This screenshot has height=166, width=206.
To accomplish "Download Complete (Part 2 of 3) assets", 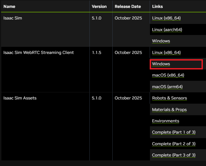I will (174, 144).
